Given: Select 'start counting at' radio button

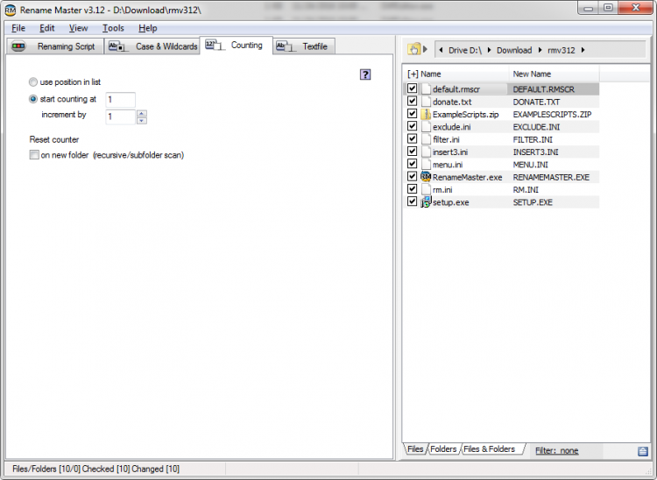Looking at the screenshot, I should pos(33,99).
